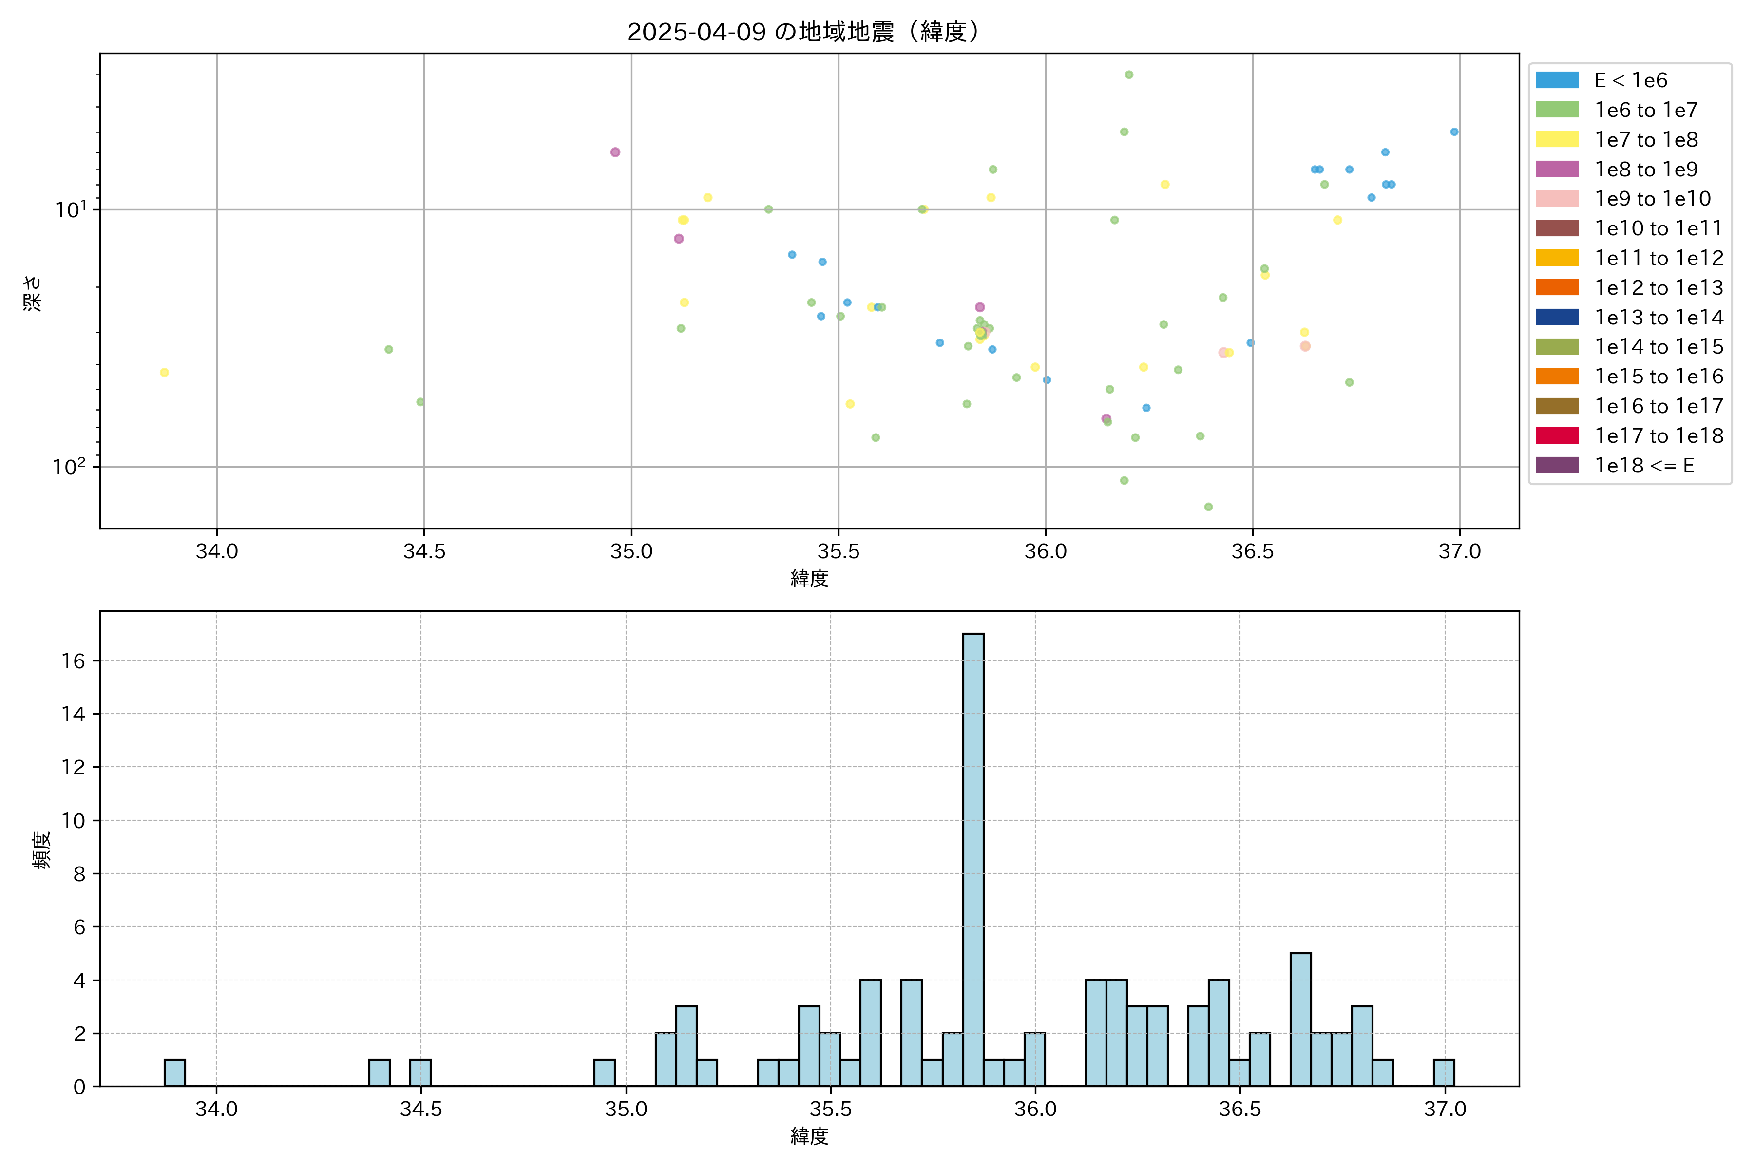
Task: Click the leftmost histogram bar near 33.9
Action: [174, 1073]
